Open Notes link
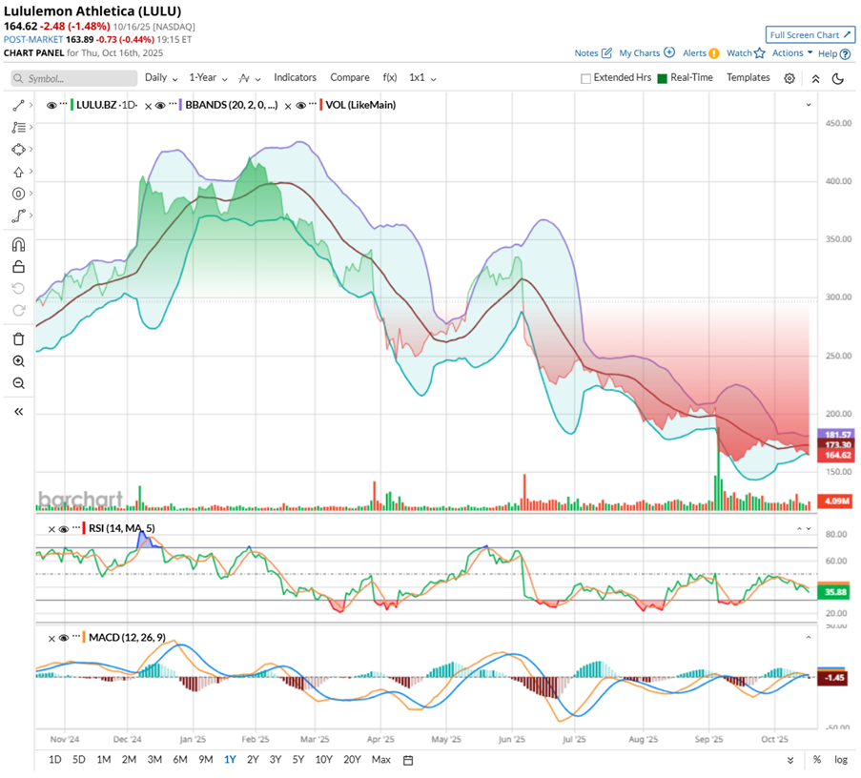 click(x=593, y=53)
